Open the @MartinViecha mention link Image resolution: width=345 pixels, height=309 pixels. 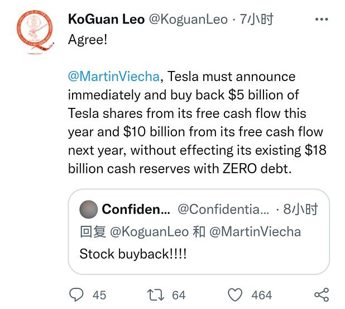coord(114,77)
